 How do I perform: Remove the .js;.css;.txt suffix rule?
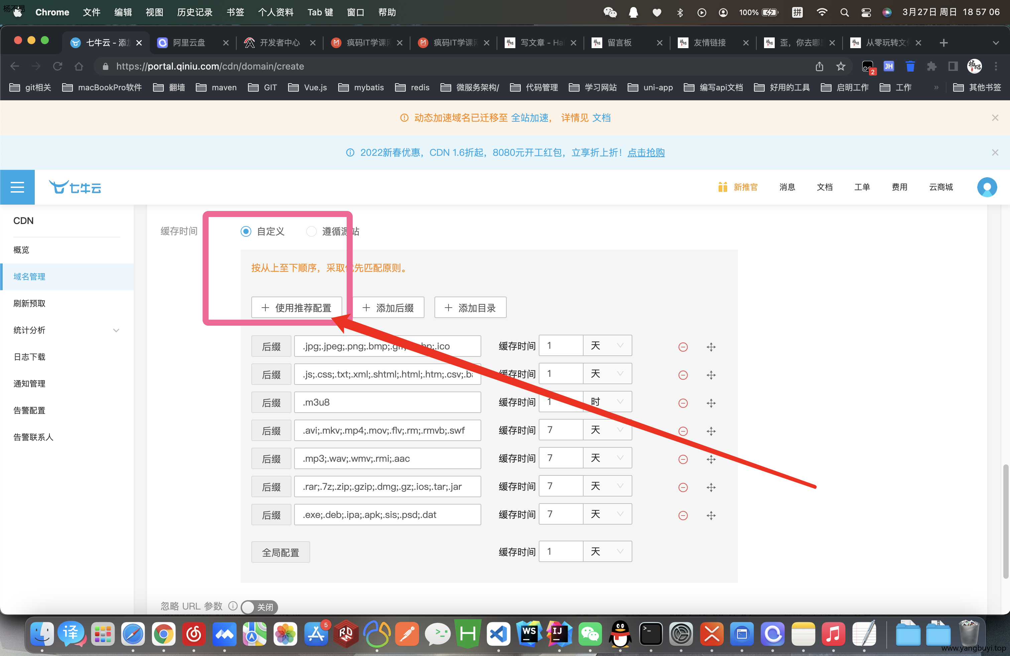tap(683, 375)
